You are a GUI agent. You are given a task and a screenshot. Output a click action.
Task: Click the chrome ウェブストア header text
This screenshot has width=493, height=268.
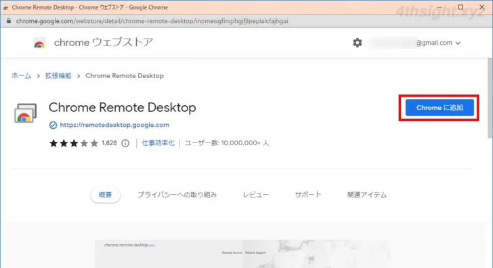click(x=104, y=42)
